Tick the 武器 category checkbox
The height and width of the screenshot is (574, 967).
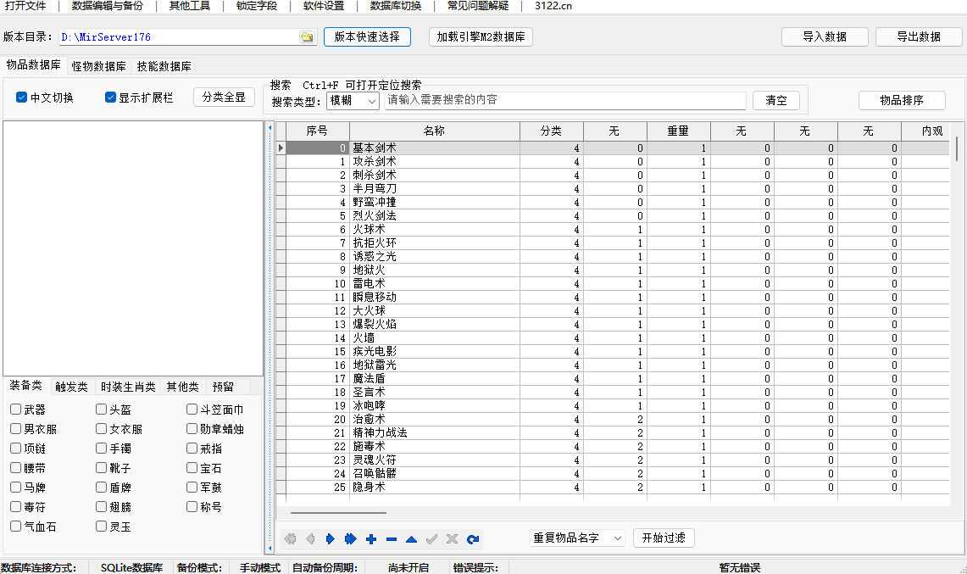pos(16,410)
